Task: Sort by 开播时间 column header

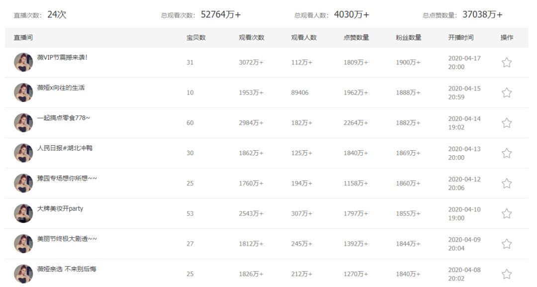Action: [x=461, y=37]
